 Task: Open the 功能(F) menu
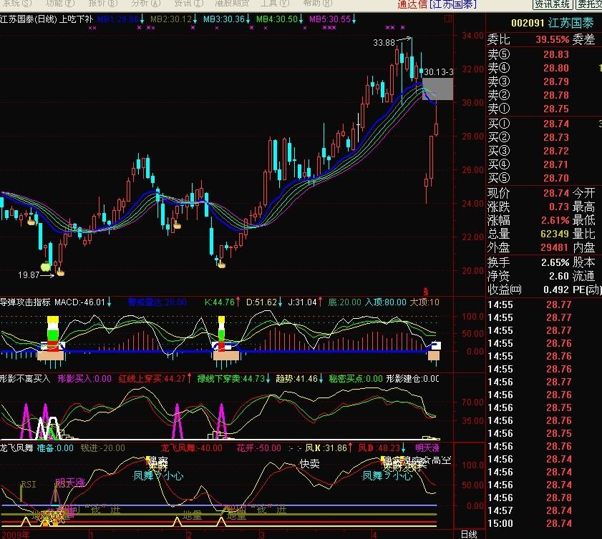coord(60,3)
